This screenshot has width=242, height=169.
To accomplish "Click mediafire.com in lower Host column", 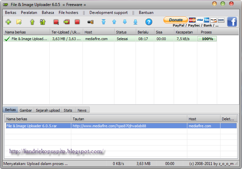I will (200, 126).
